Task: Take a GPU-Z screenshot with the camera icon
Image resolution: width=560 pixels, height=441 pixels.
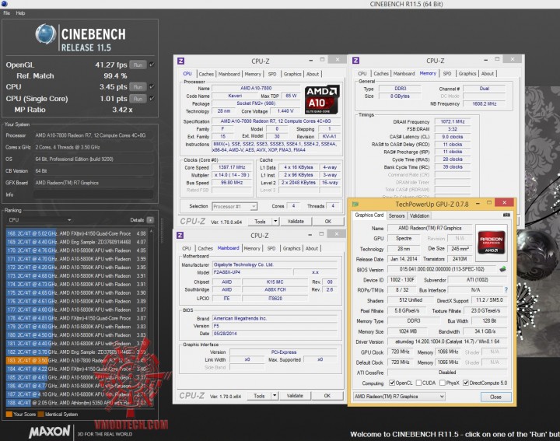Action: click(506, 215)
